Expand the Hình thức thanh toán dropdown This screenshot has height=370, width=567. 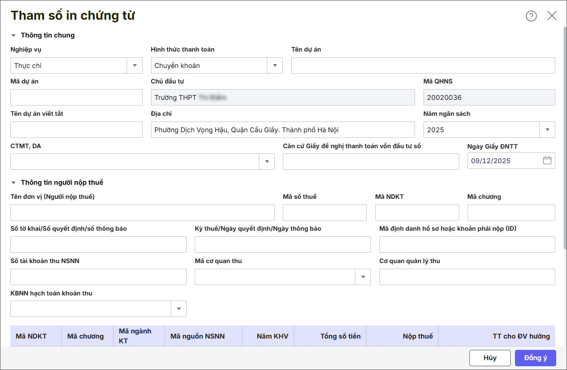[x=275, y=66]
